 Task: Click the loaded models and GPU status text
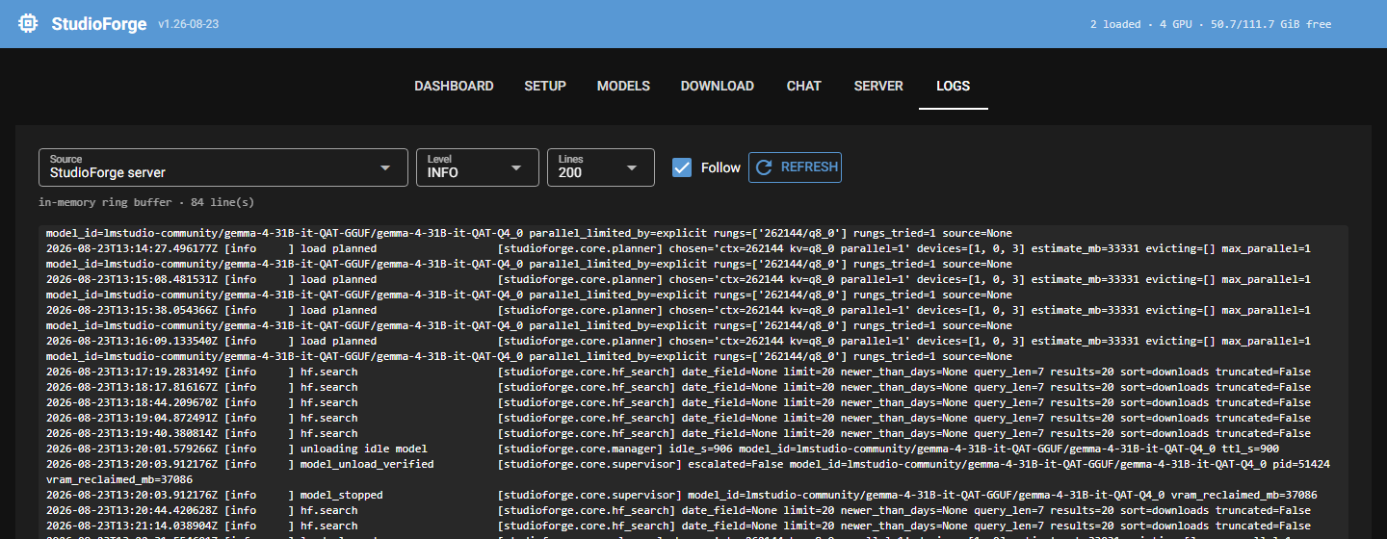point(1211,24)
